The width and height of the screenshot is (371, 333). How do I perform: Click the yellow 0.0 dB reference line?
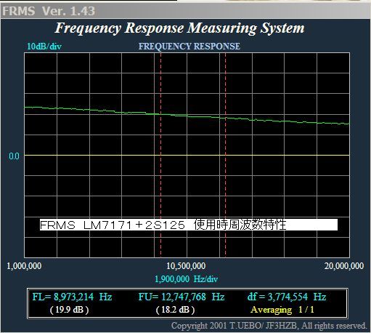pos(187,155)
